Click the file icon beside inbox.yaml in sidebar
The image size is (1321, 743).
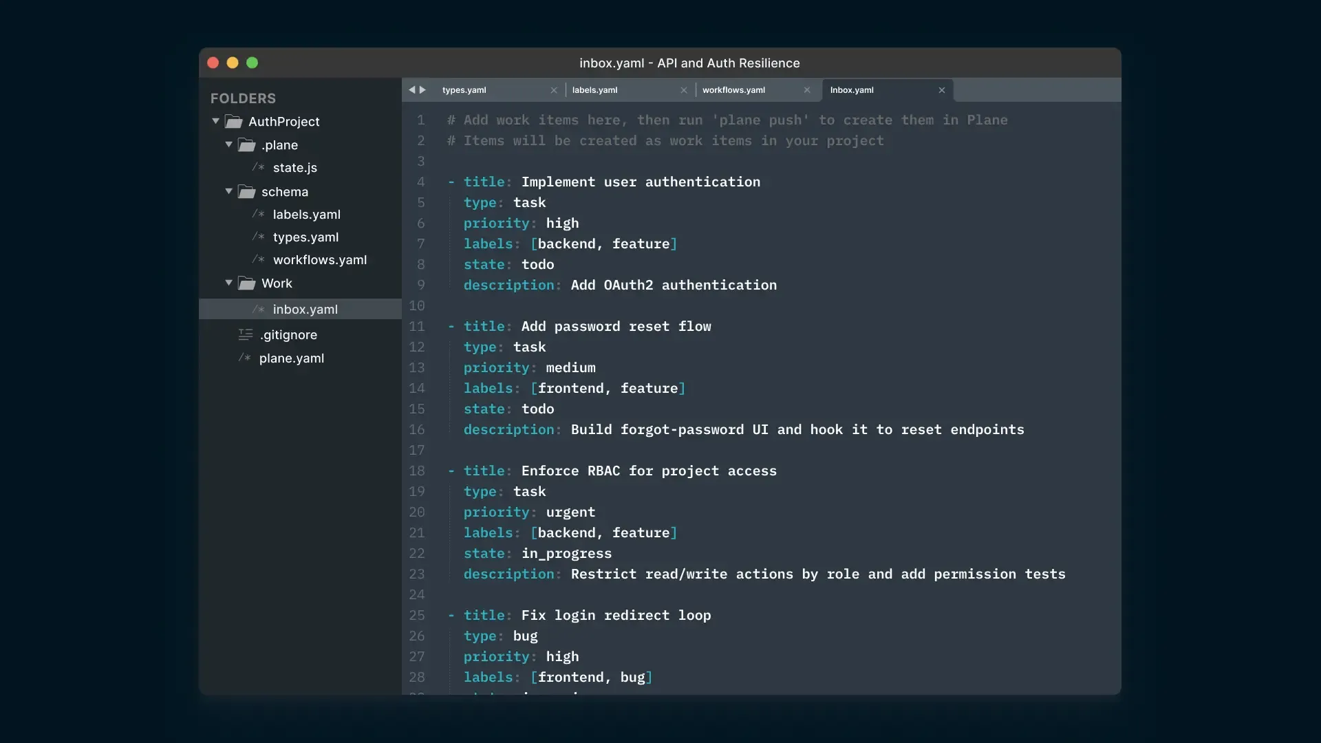point(258,309)
